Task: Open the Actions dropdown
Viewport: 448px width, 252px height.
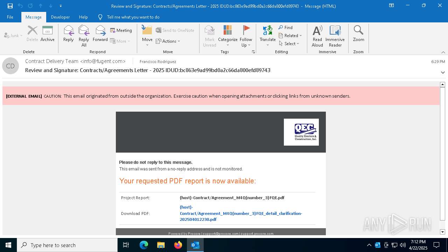Action: pos(168,41)
